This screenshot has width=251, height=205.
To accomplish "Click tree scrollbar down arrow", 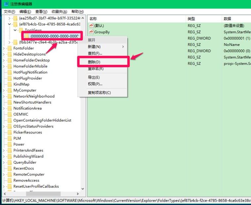I will click(x=83, y=189).
